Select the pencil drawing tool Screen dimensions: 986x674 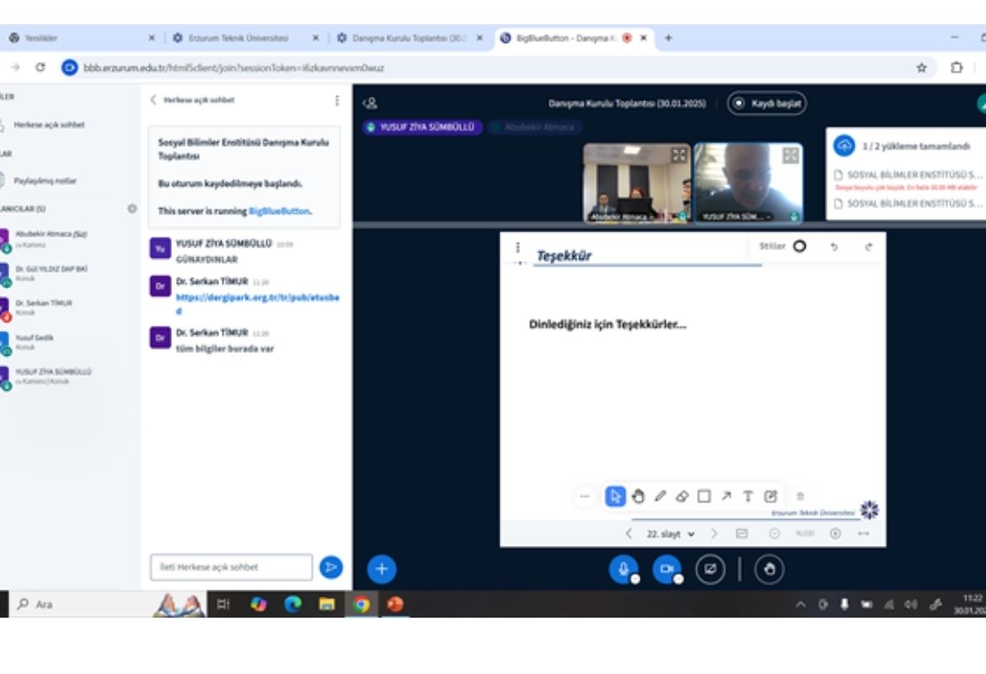coord(661,496)
